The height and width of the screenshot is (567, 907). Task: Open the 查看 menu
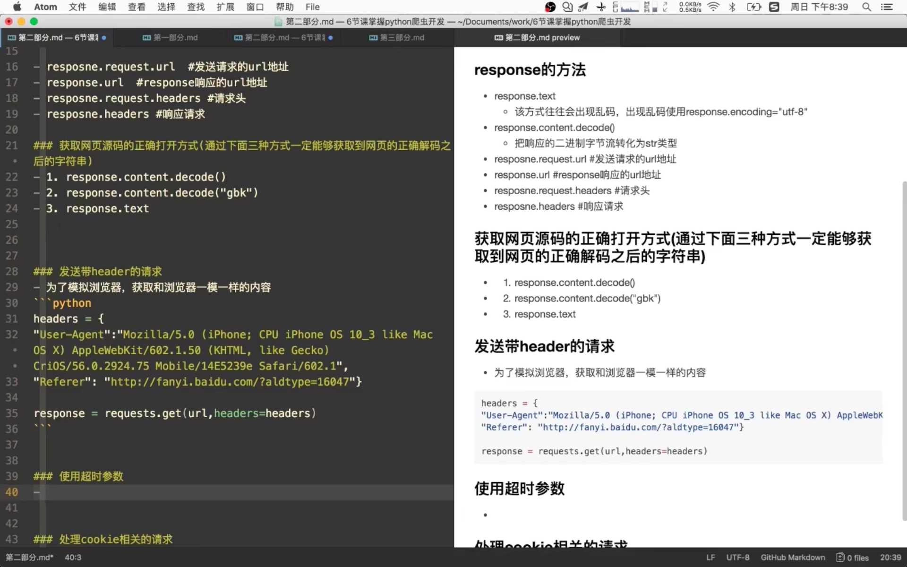pos(137,7)
